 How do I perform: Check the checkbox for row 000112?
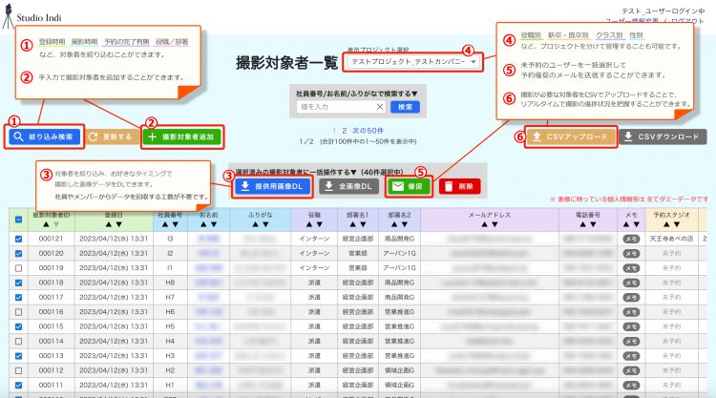[18, 370]
